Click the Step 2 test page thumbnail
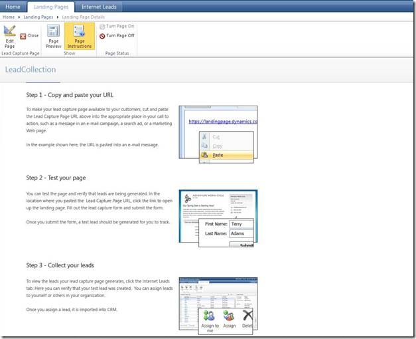Image resolution: width=416 pixels, height=339 pixels. pos(218,216)
